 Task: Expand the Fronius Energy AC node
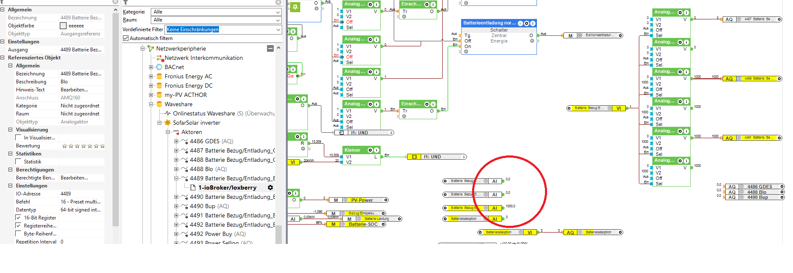(x=151, y=76)
